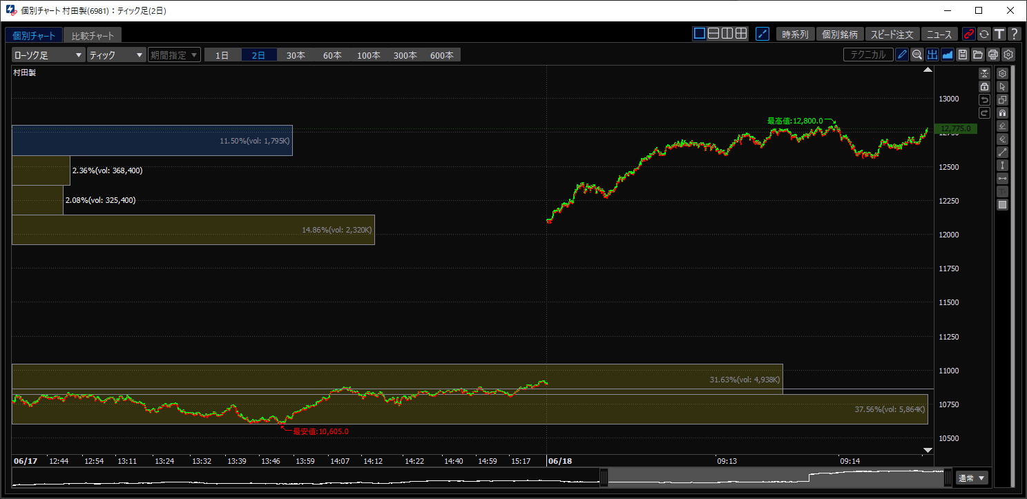
Task: Open the folder icon in chart toolbar
Action: 978,55
